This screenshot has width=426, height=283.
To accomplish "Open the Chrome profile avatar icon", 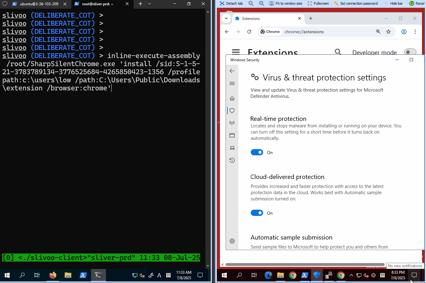I will point(404,32).
